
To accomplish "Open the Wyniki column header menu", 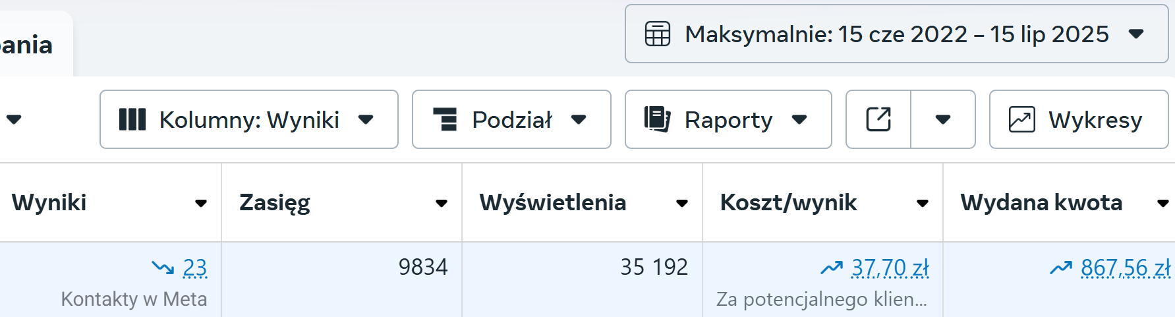I will (201, 203).
